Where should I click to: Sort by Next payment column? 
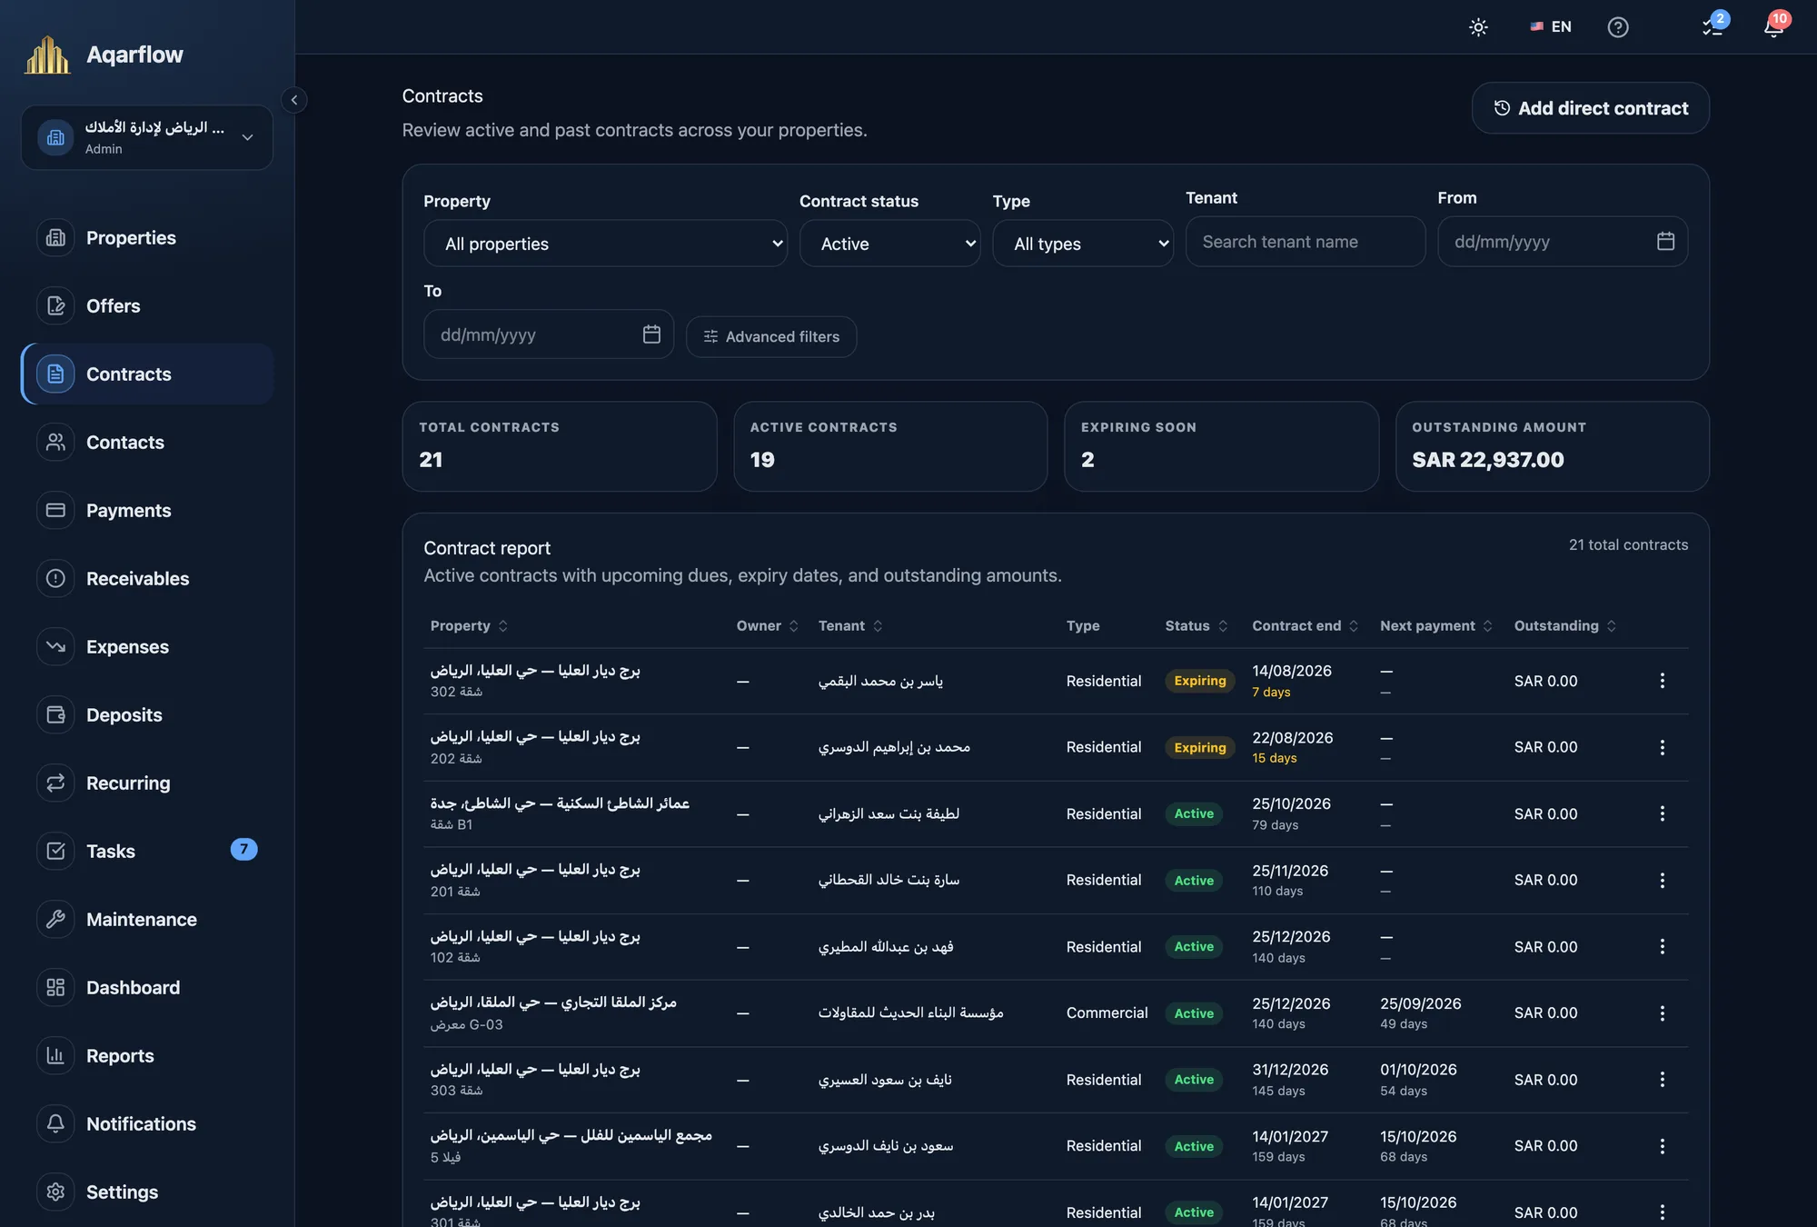coord(1436,626)
